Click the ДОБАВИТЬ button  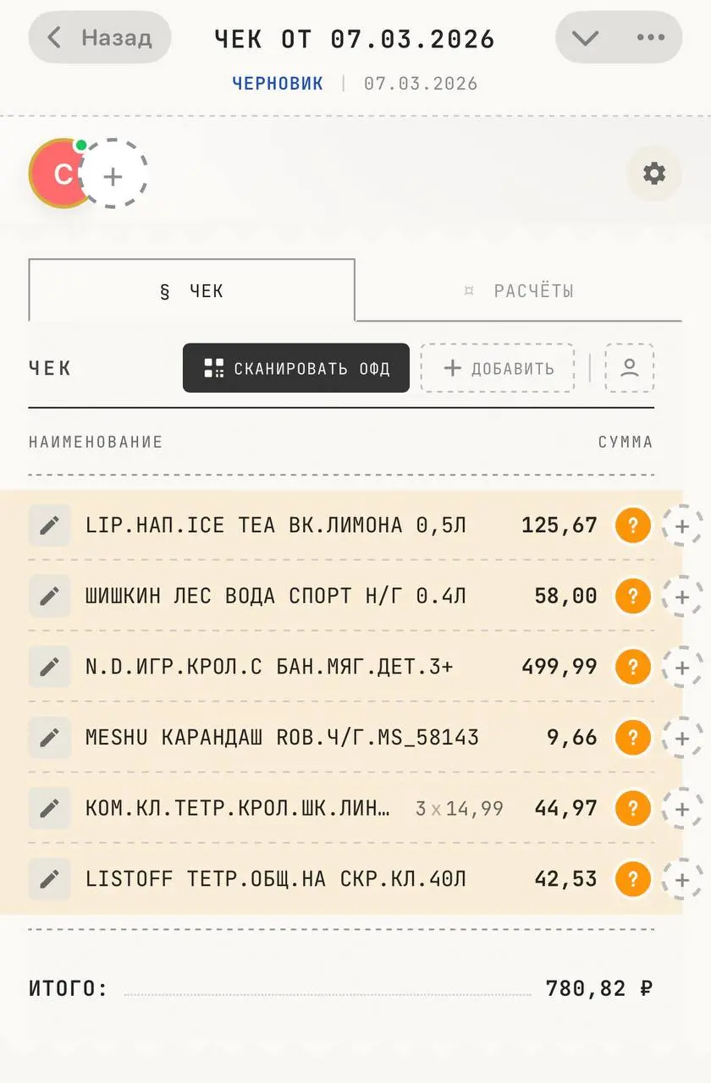click(x=498, y=368)
